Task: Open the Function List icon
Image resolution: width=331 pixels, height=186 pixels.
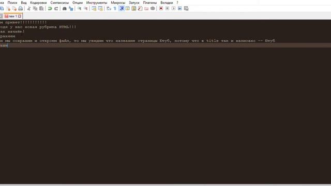Action: tap(140, 8)
